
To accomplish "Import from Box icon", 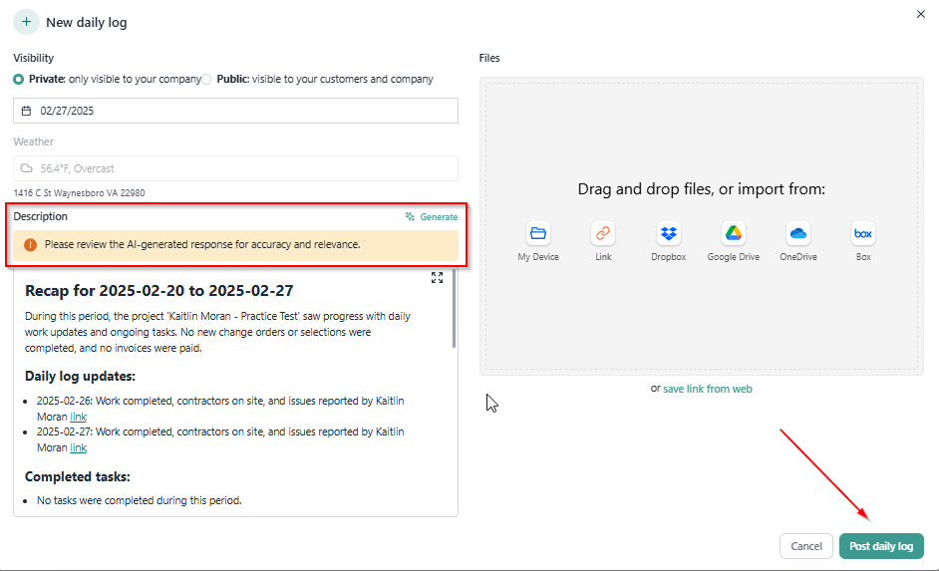I will pos(863,233).
